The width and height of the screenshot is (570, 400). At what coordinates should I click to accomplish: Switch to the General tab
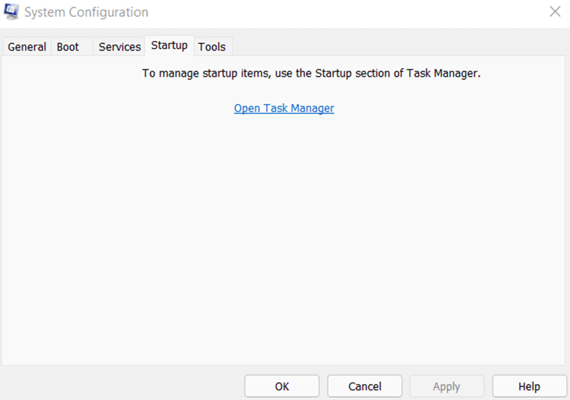pos(27,47)
